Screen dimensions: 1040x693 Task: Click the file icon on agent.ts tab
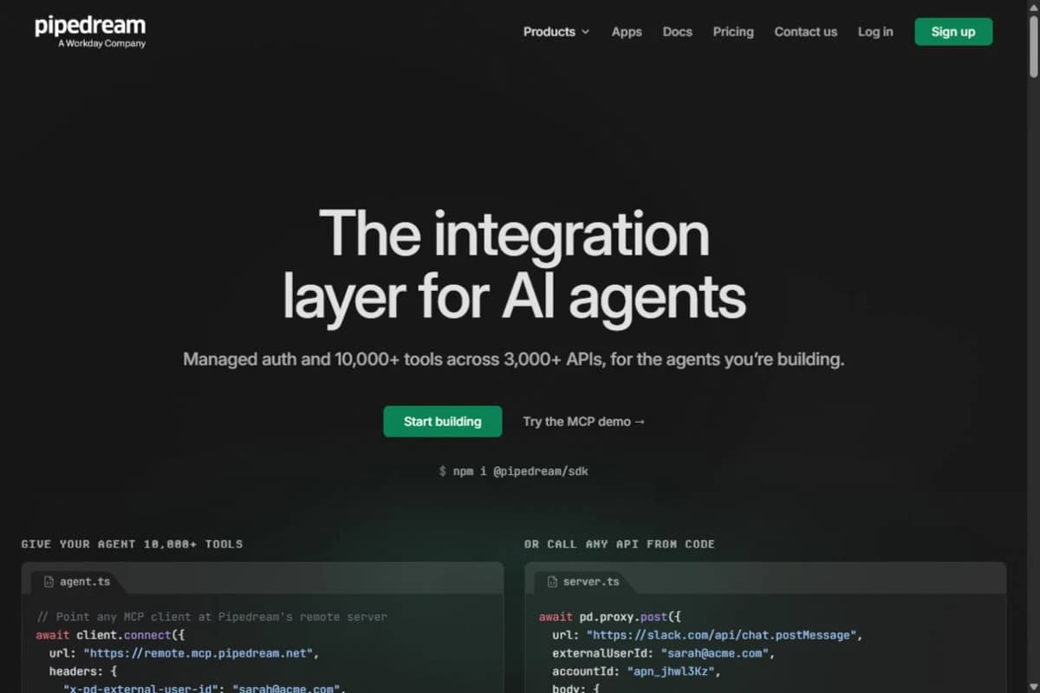[x=48, y=581]
